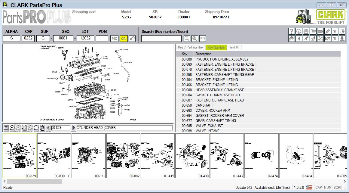
Task: Click the forward page arrow beside 00-829
Action: coord(73,128)
